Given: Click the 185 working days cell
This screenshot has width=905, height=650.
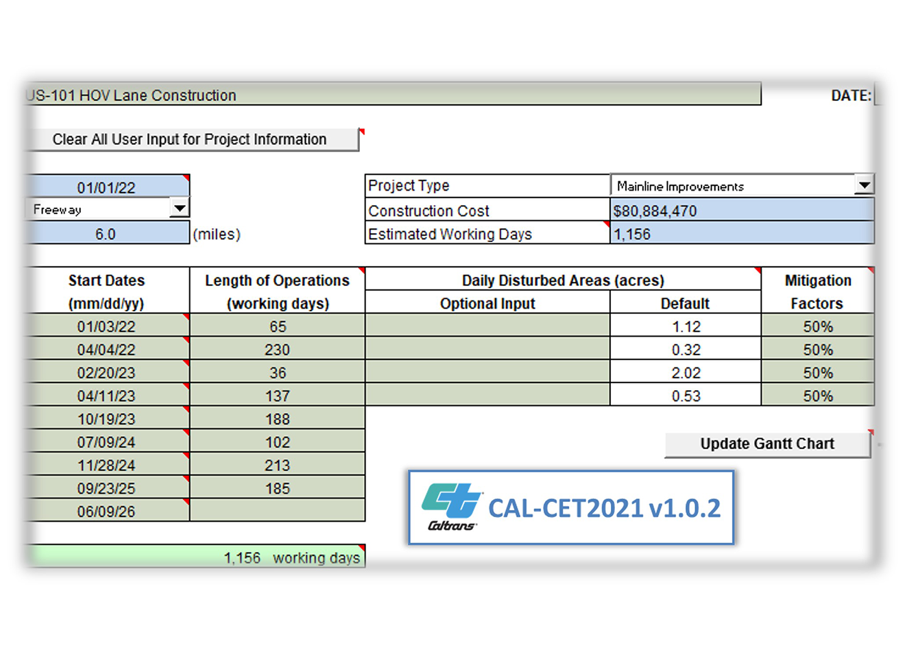Looking at the screenshot, I should click(278, 488).
